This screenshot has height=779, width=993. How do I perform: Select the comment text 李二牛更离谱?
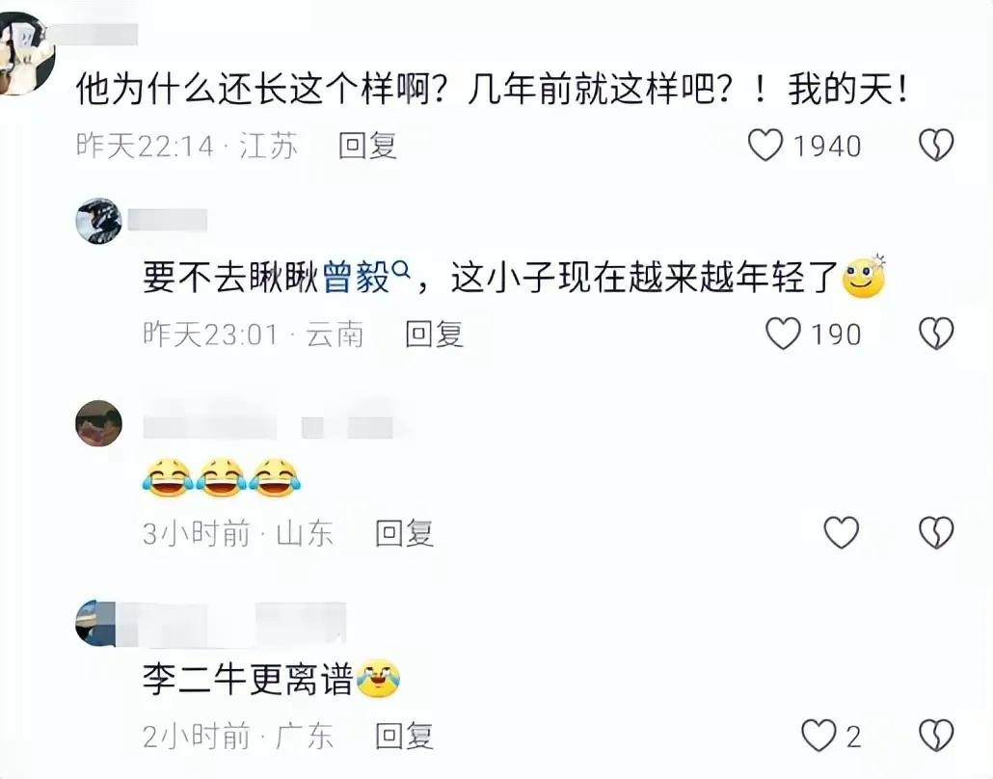[248, 681]
